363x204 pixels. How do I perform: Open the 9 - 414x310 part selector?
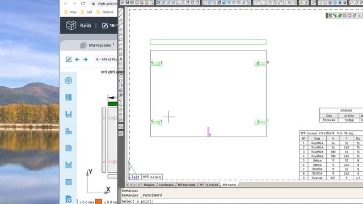click(106, 59)
